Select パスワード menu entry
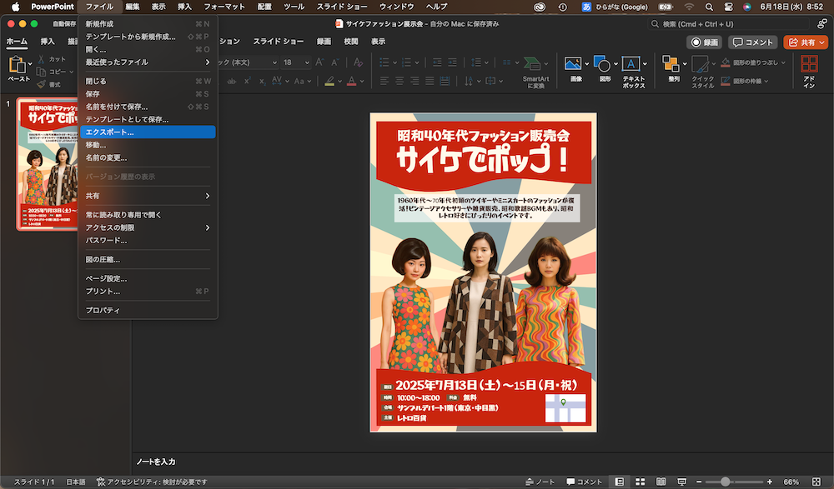The width and height of the screenshot is (834, 489). tap(148, 240)
